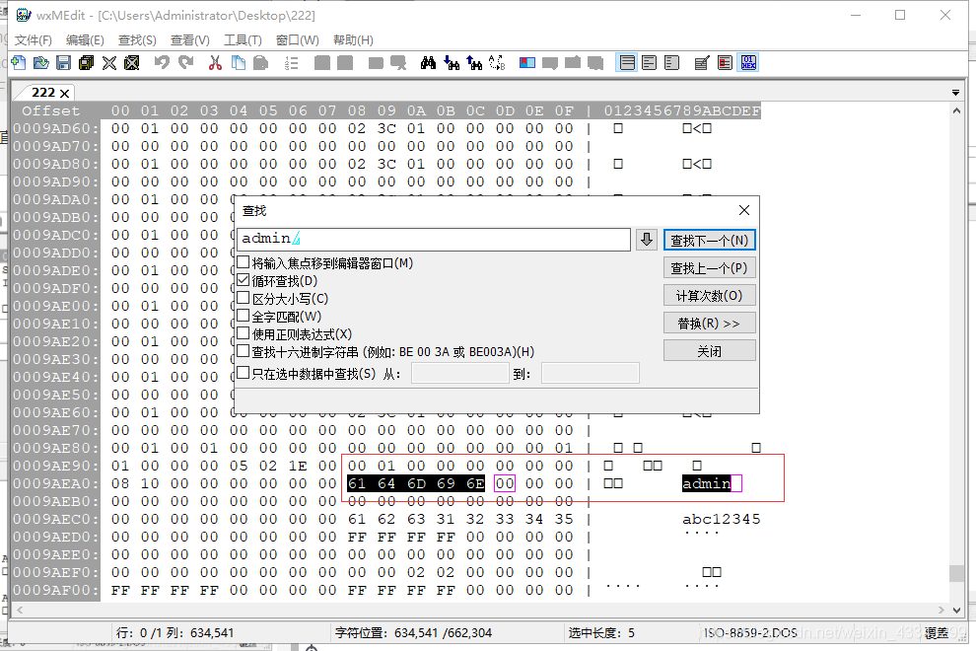
Task: Click 查找下一个(N) find next button
Action: 710,241
